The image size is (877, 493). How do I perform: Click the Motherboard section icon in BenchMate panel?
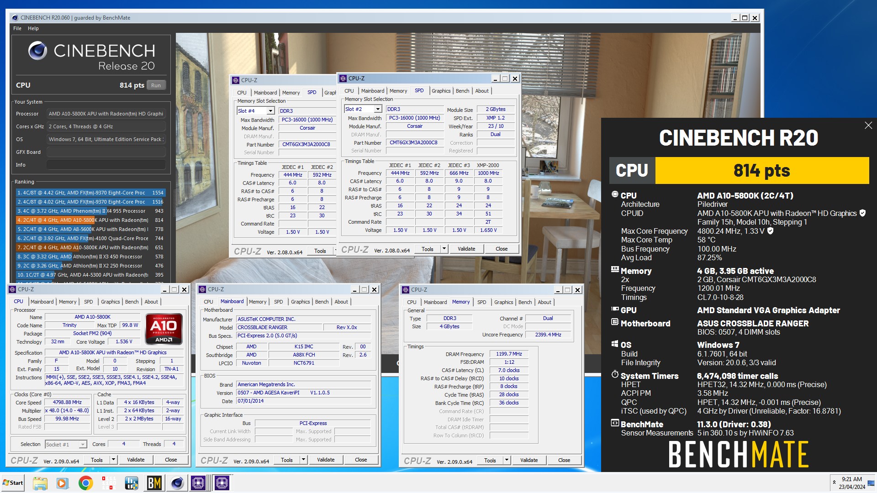coord(615,322)
